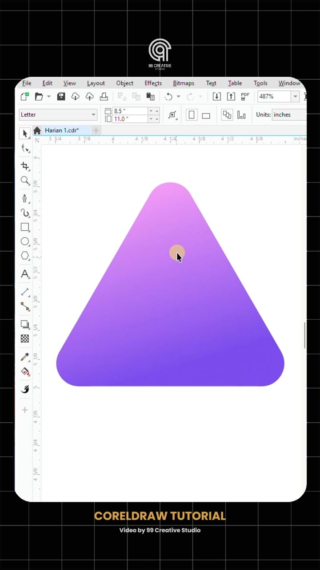Screen dimensions: 320x570
Task: Click the bar-style Current Page icon
Action: 241,115
